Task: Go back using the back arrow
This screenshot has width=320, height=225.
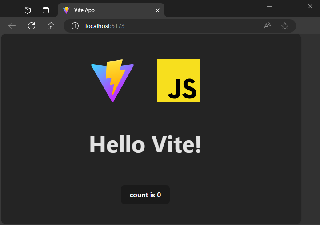Action: tap(12, 26)
